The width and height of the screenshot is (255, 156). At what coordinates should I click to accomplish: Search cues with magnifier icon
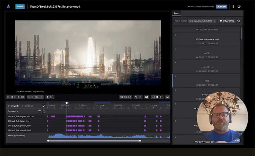pos(238,21)
